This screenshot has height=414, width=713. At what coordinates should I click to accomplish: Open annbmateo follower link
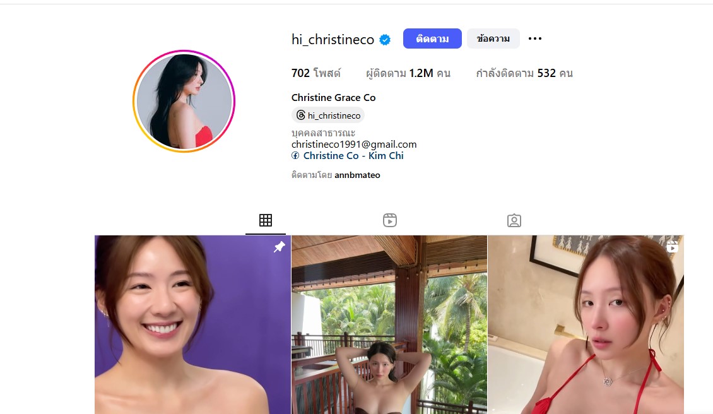pos(357,175)
